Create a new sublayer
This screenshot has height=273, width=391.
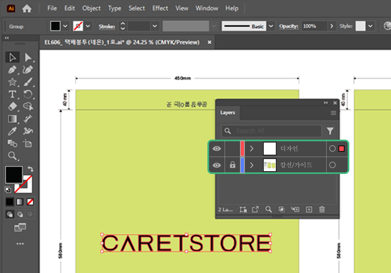295,210
